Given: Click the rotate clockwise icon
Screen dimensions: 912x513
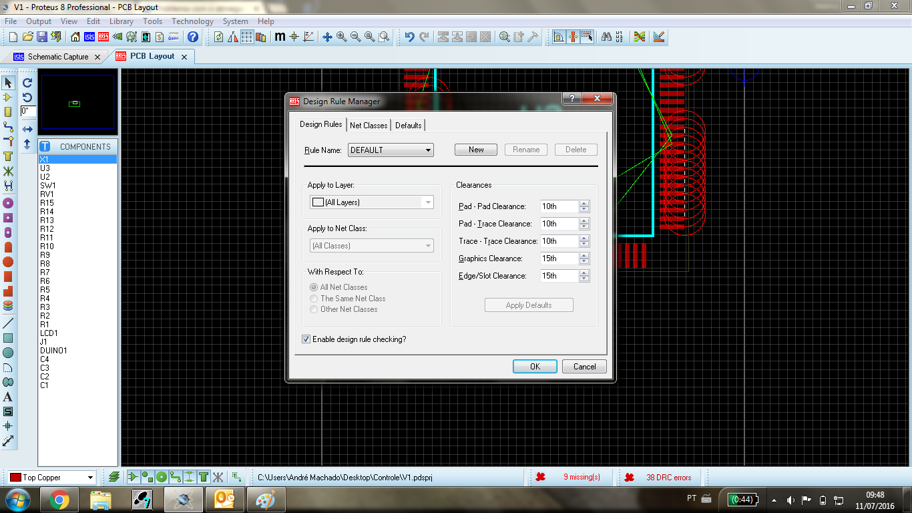Looking at the screenshot, I should tap(27, 83).
